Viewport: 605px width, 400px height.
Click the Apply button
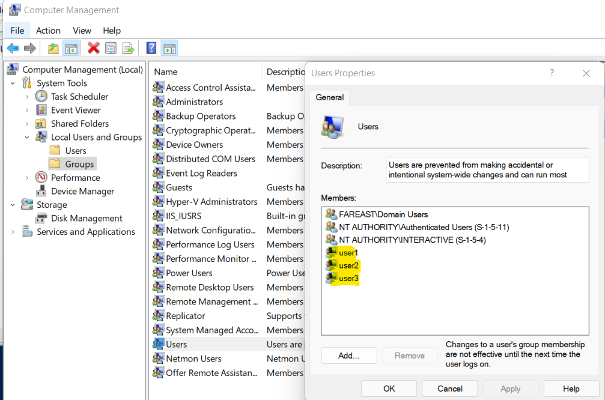[x=511, y=389]
